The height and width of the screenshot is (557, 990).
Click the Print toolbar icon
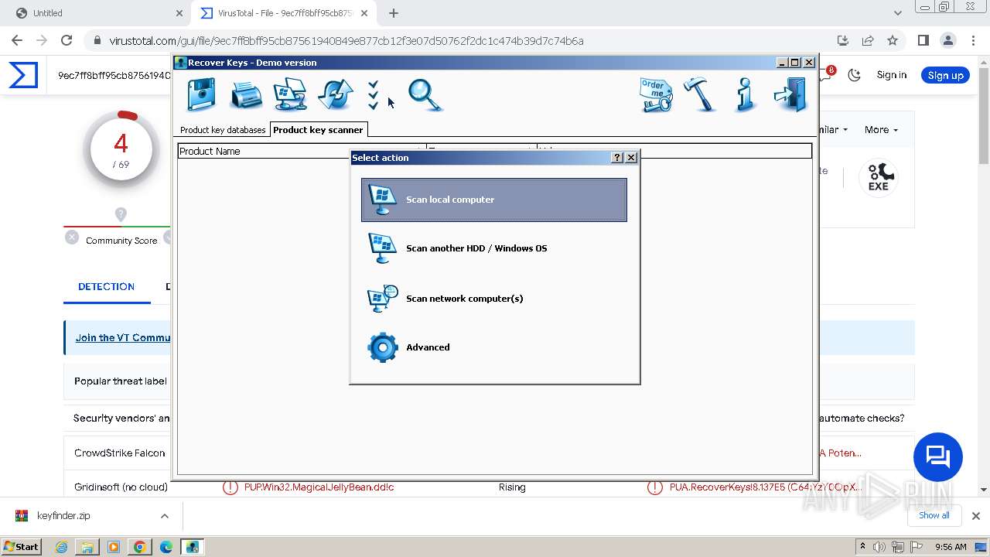[x=247, y=95]
